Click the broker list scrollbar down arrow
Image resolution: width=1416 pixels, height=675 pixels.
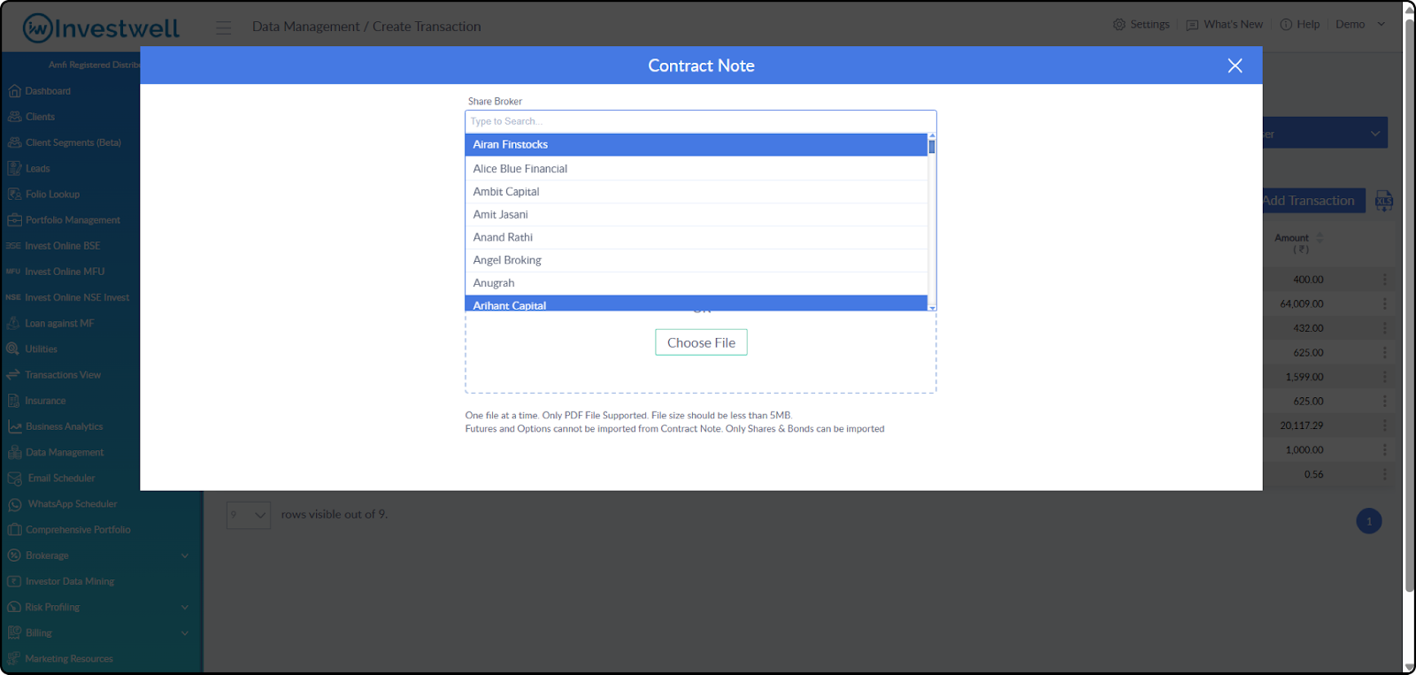tap(932, 307)
